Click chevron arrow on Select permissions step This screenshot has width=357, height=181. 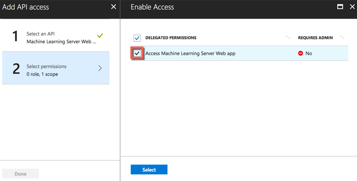[100, 68]
